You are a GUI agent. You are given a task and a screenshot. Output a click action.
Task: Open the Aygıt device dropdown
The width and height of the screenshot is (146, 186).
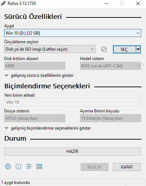73,33
